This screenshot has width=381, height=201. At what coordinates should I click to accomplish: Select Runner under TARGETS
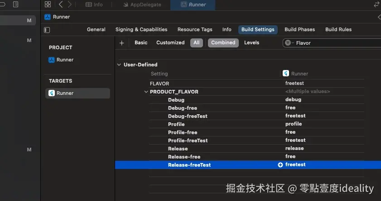[78, 93]
